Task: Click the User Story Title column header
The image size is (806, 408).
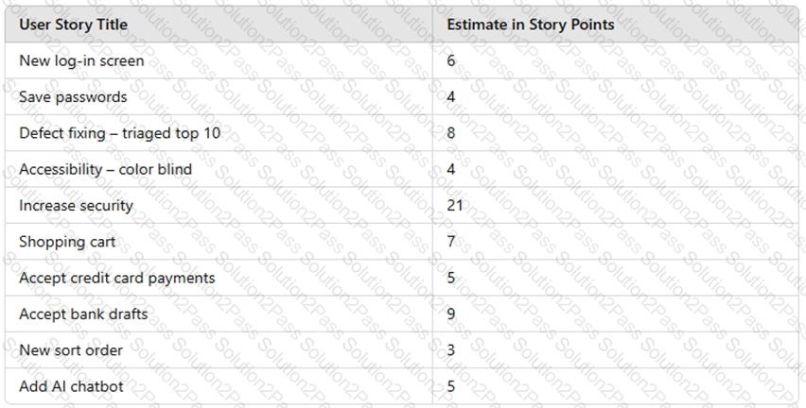Action: pyautogui.click(x=74, y=25)
